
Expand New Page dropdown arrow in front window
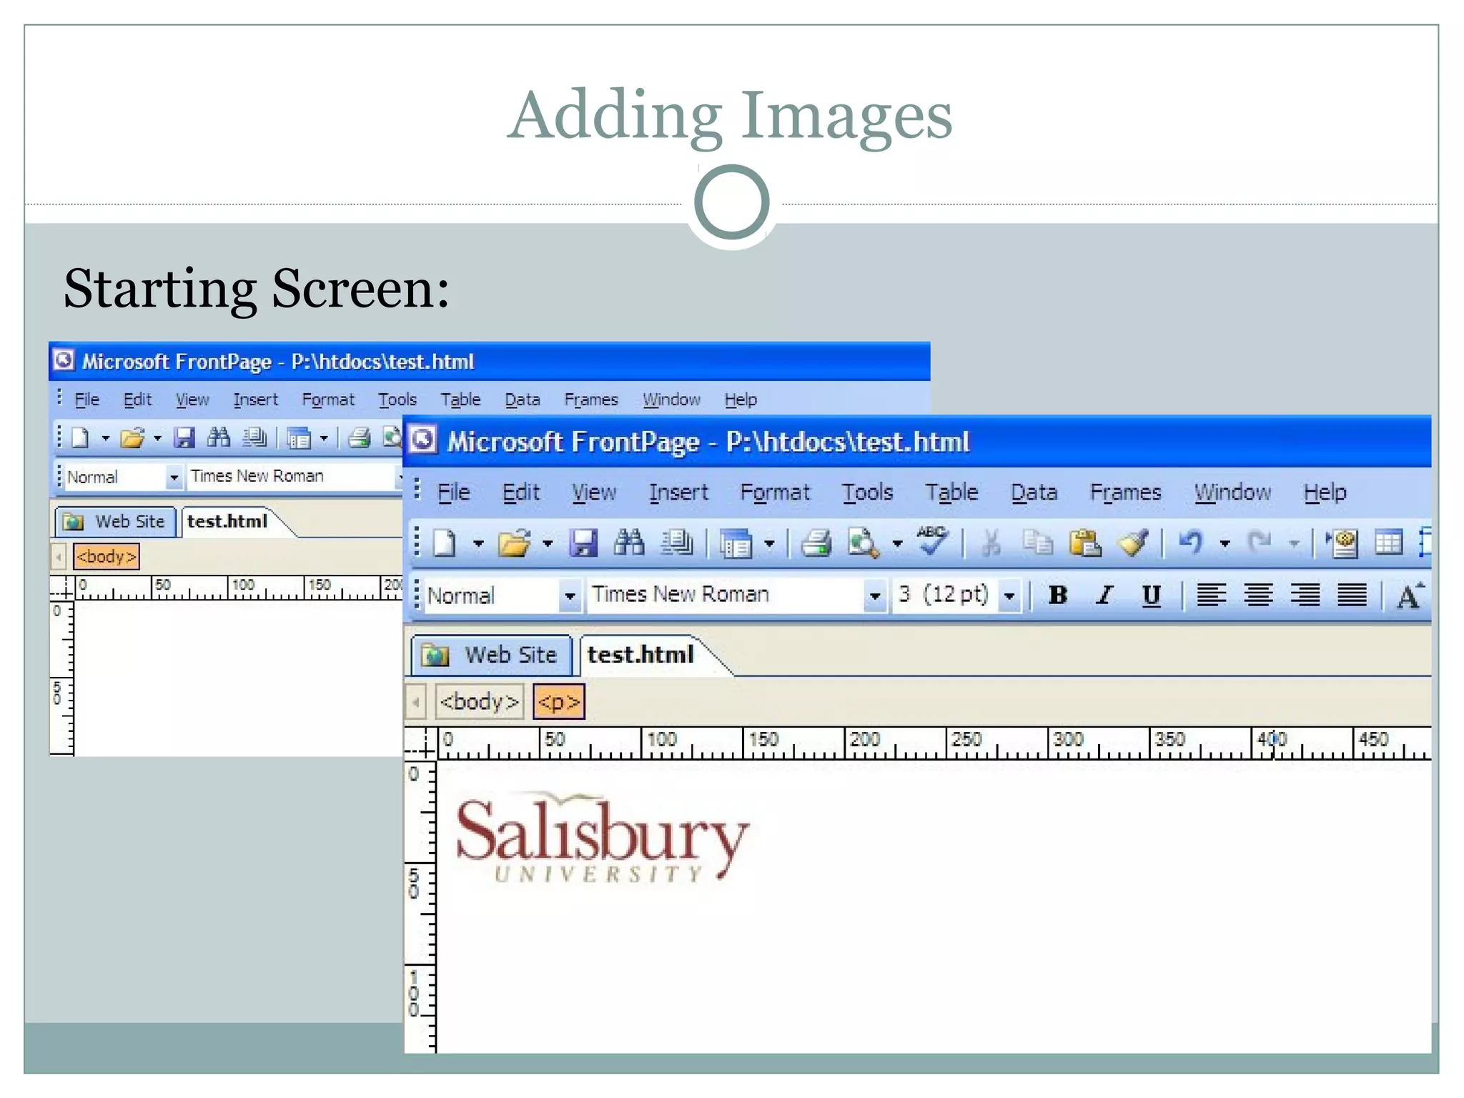[x=478, y=544]
